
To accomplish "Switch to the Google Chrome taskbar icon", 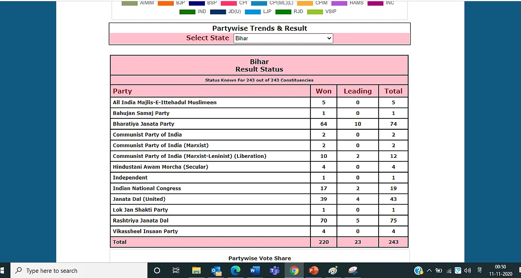I will click(x=294, y=270).
